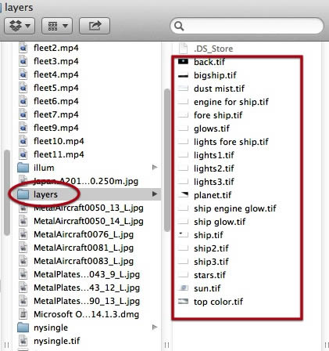
Task: Select MetalPlates…90_13_L.jpg
Action: pyautogui.click(x=87, y=301)
